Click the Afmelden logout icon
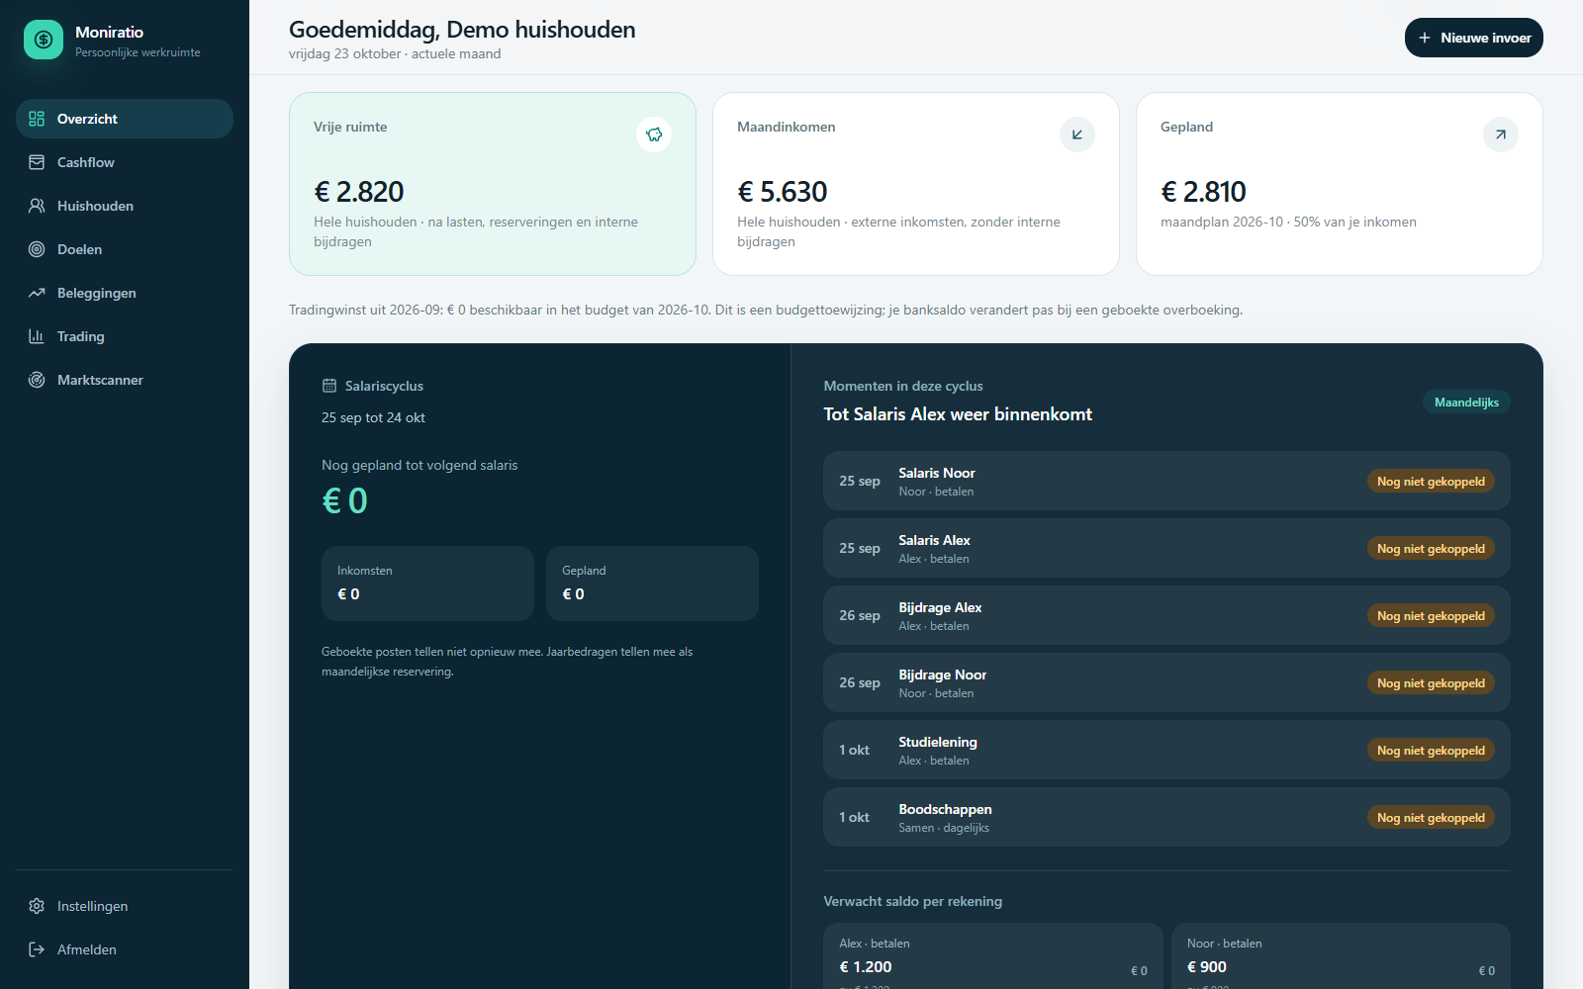 click(37, 949)
